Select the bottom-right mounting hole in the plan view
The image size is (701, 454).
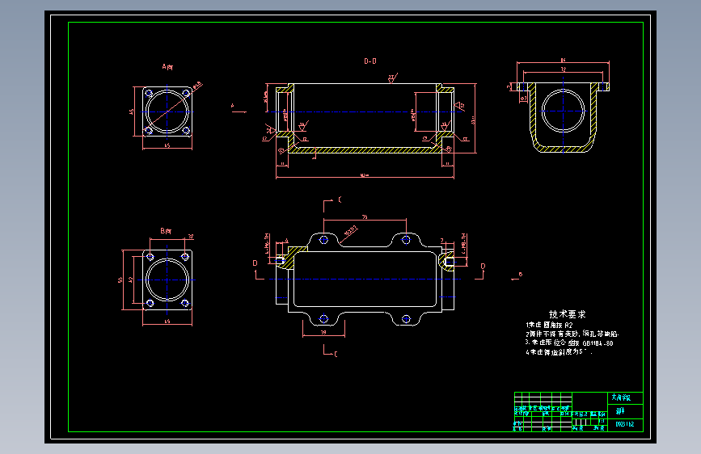point(406,318)
